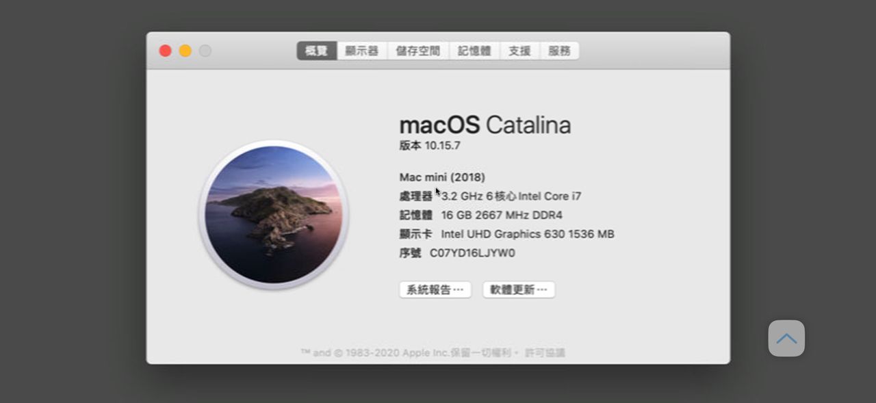The image size is (876, 403).
Task: Click the scroll-to-top chevron button
Action: click(x=786, y=339)
